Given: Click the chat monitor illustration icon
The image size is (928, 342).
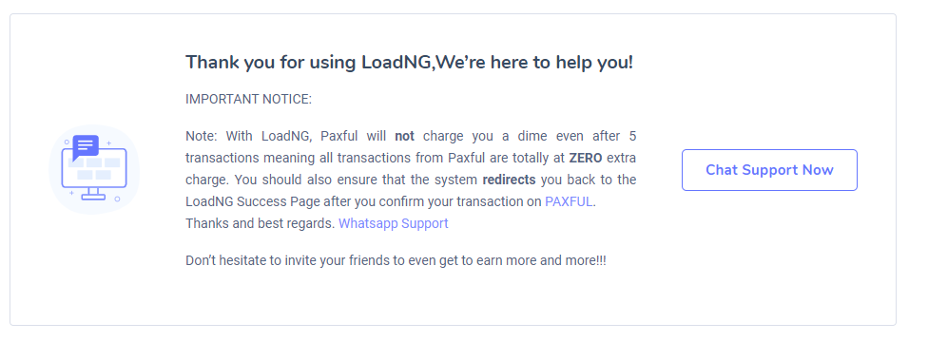Looking at the screenshot, I should (x=94, y=169).
